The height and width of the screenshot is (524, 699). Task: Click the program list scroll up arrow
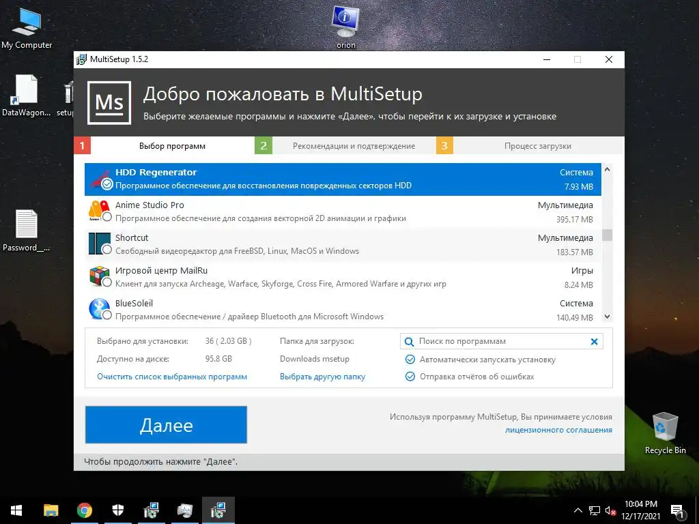tap(607, 169)
